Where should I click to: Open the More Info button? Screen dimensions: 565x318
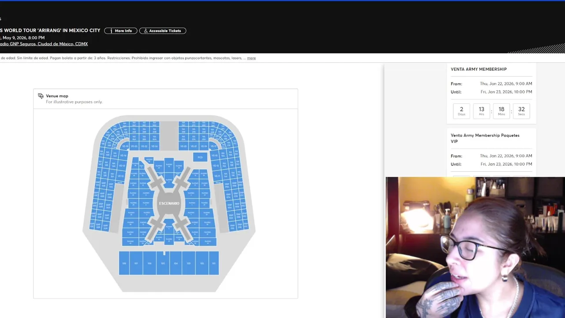pos(121,31)
